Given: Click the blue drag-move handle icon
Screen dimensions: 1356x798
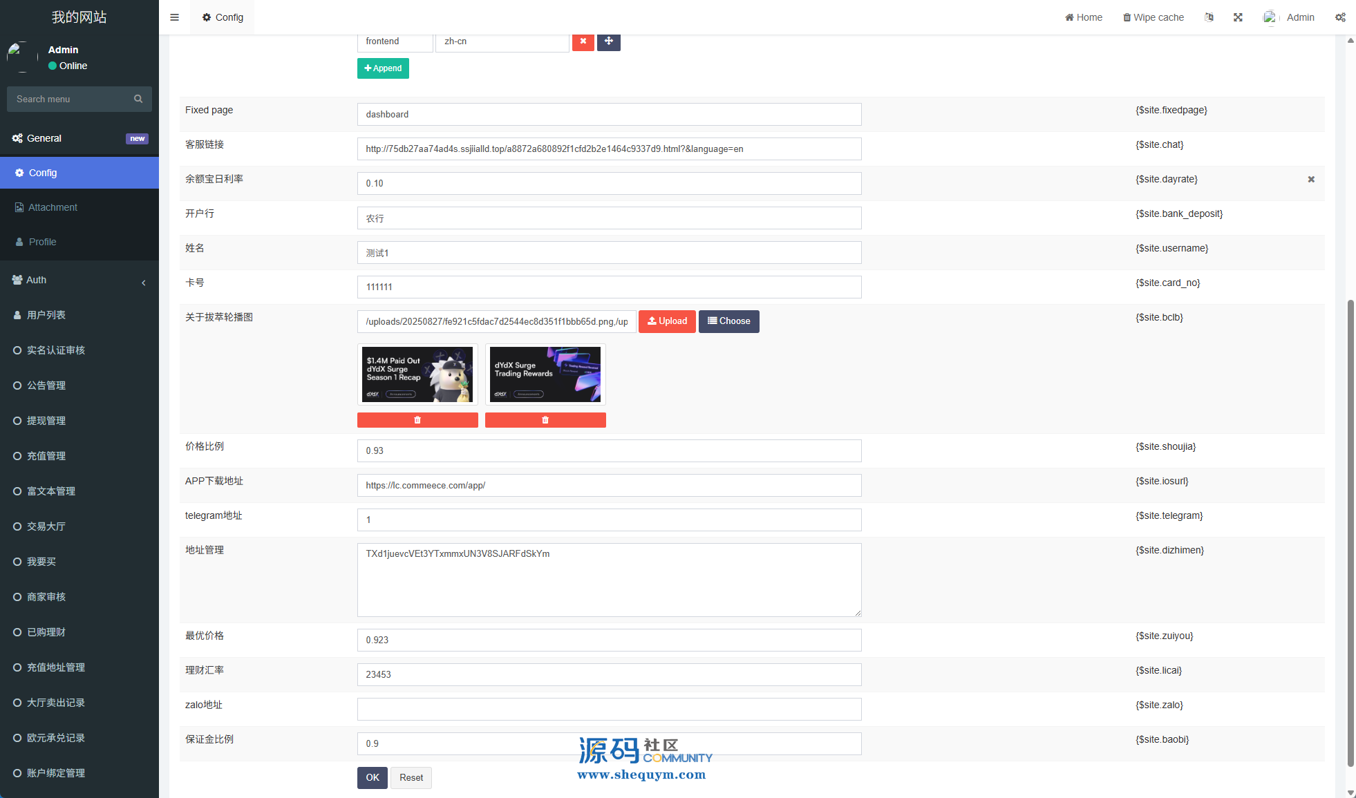Looking at the screenshot, I should tap(608, 41).
